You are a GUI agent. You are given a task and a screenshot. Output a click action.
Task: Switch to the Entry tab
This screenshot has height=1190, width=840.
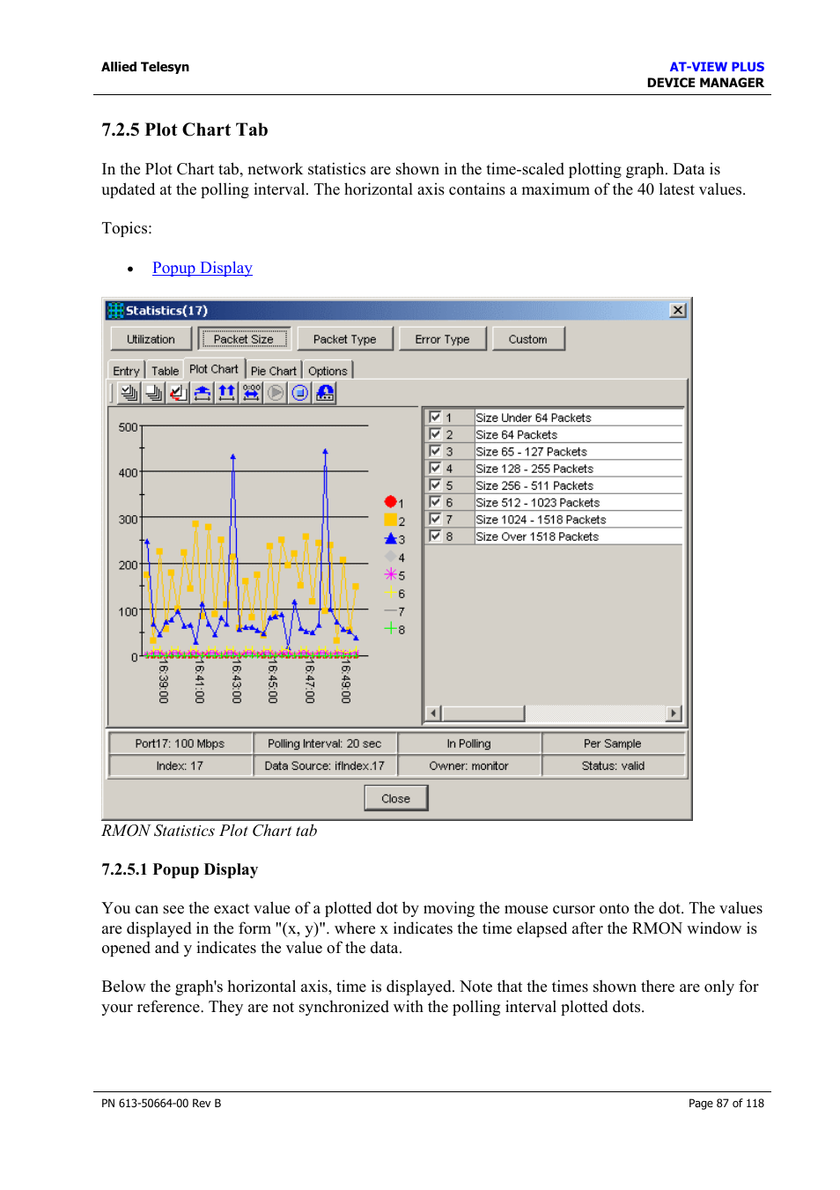[x=127, y=371]
